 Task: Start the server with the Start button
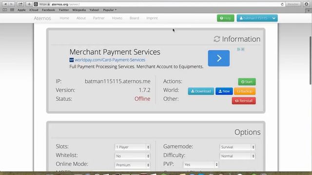point(247,82)
